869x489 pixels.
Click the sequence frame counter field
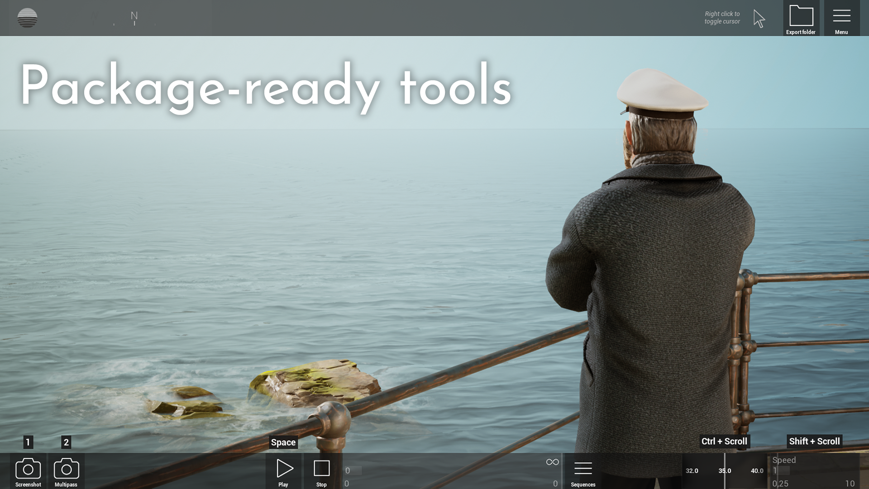(x=353, y=471)
